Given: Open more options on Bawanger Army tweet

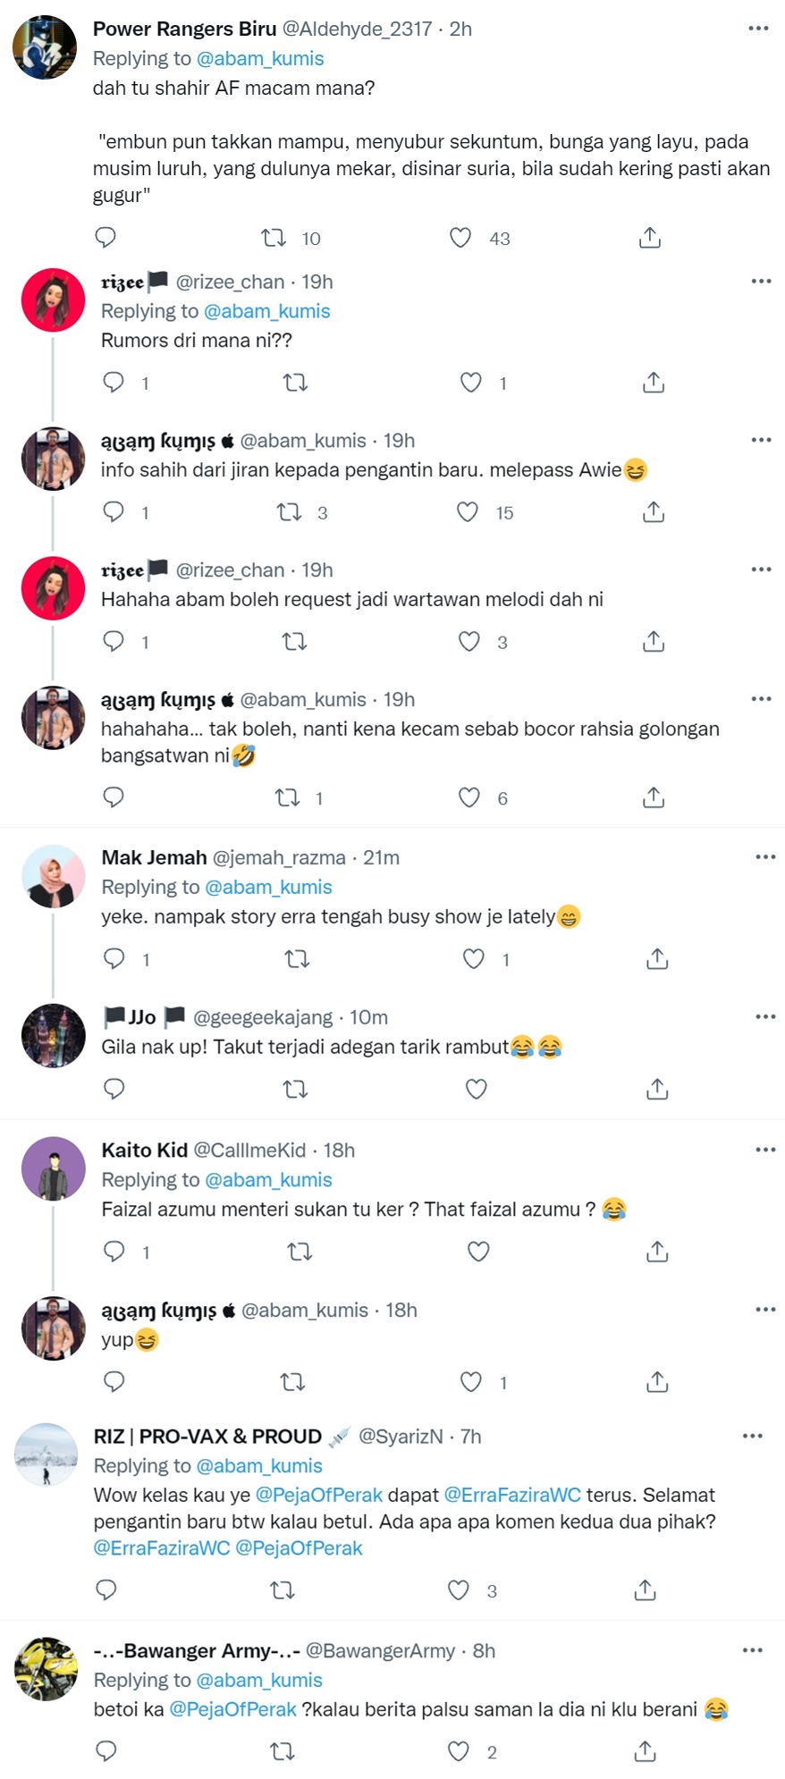Looking at the screenshot, I should coord(753,1650).
